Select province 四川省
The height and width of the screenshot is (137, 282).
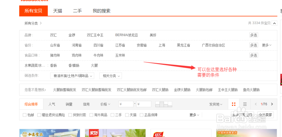[x=98, y=45]
